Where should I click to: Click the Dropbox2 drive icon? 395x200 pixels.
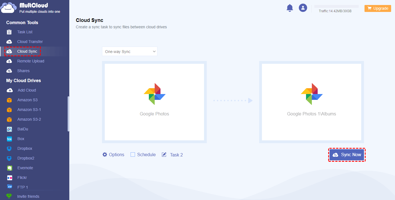tap(9, 158)
